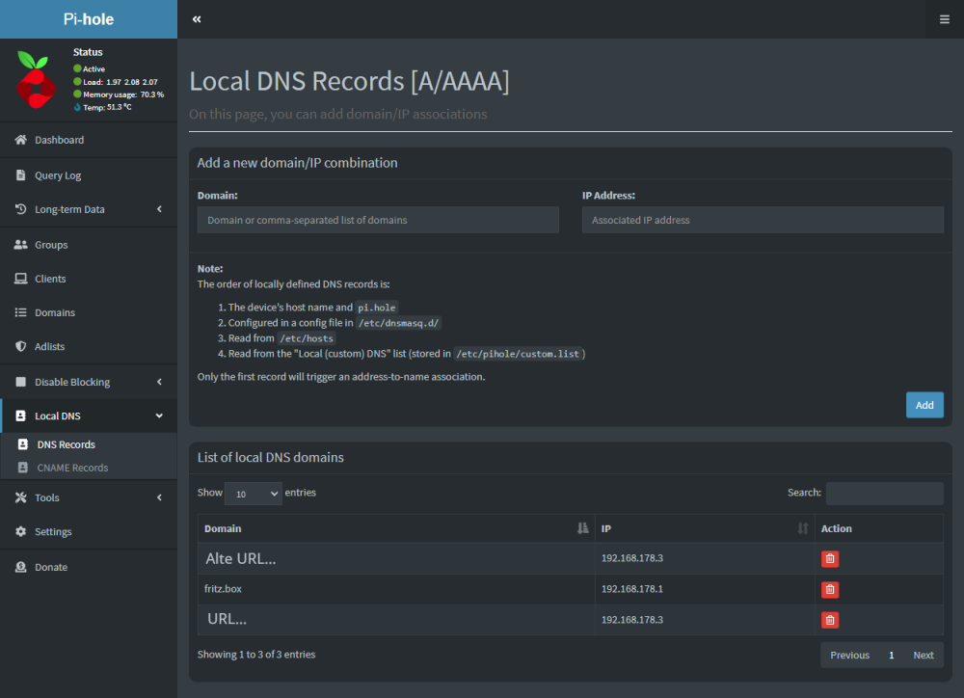
Task: Delete the last URL... record
Action: 829,620
